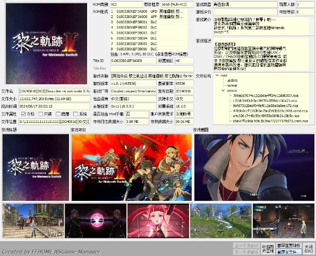Screen dimensions: 316x256
Task: Open the pink-haired girl screenshot thumbnail
Action: [158, 220]
